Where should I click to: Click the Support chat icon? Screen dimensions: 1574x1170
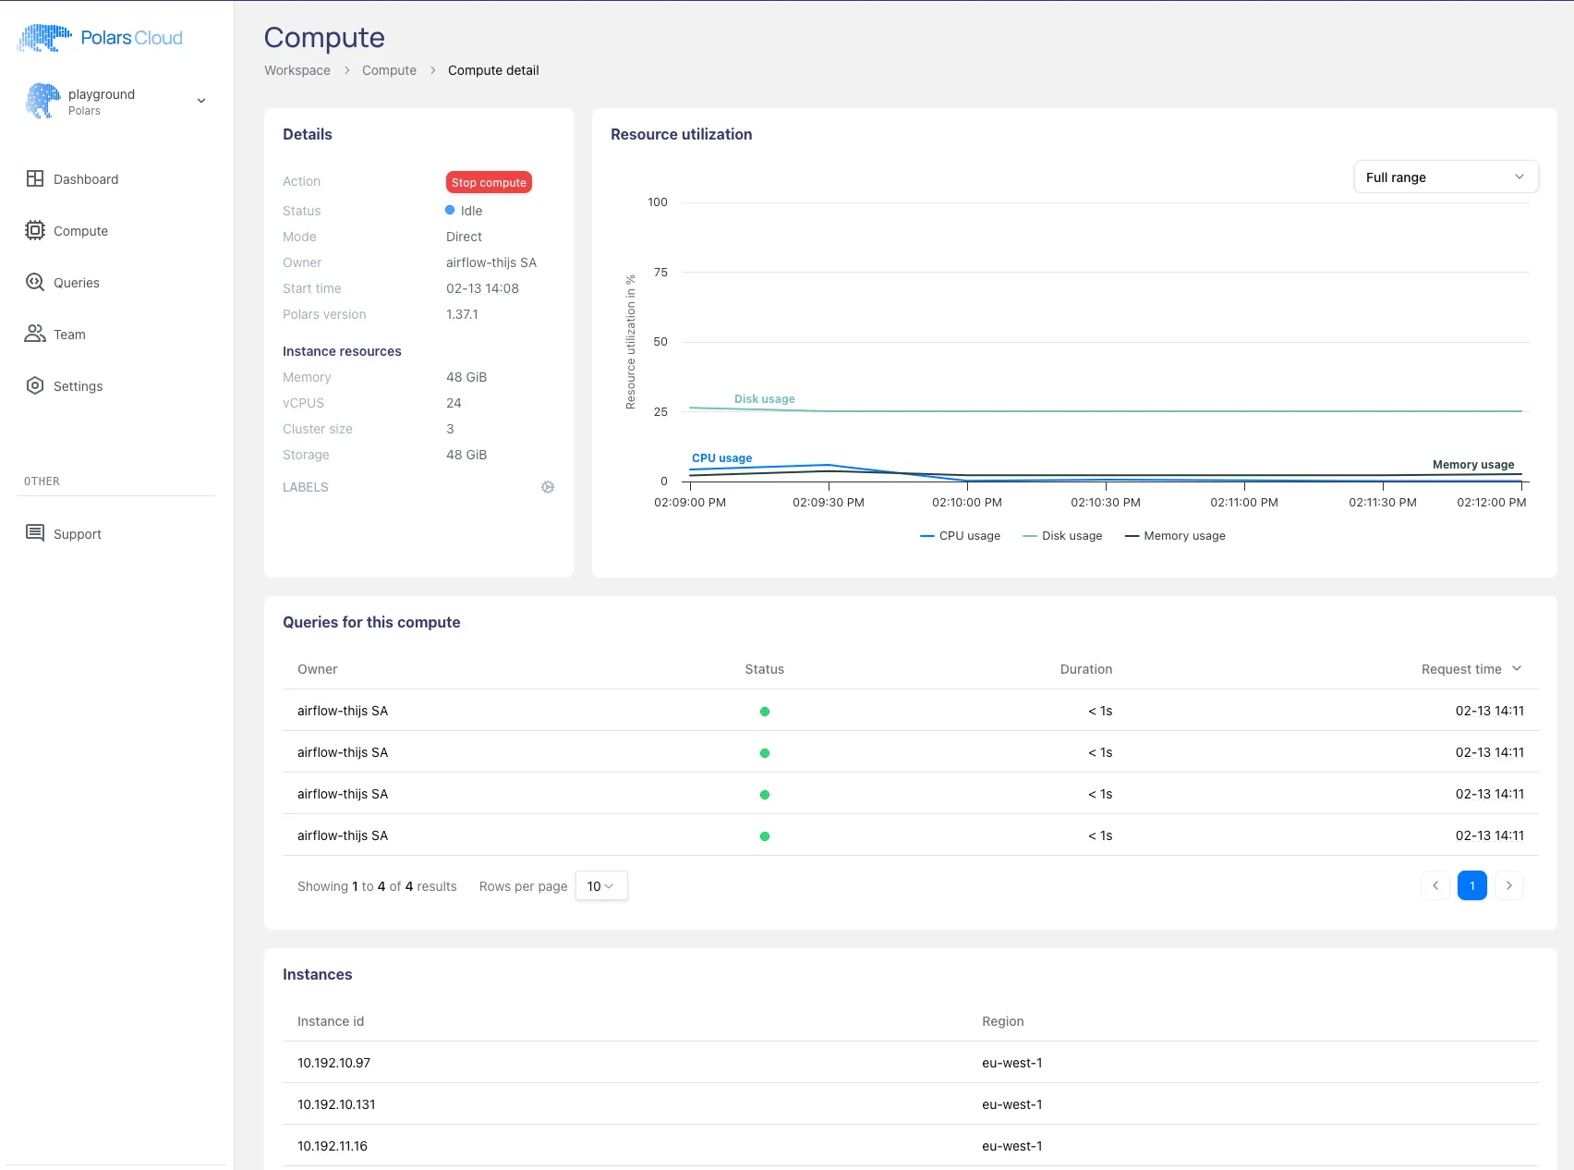pos(34,533)
